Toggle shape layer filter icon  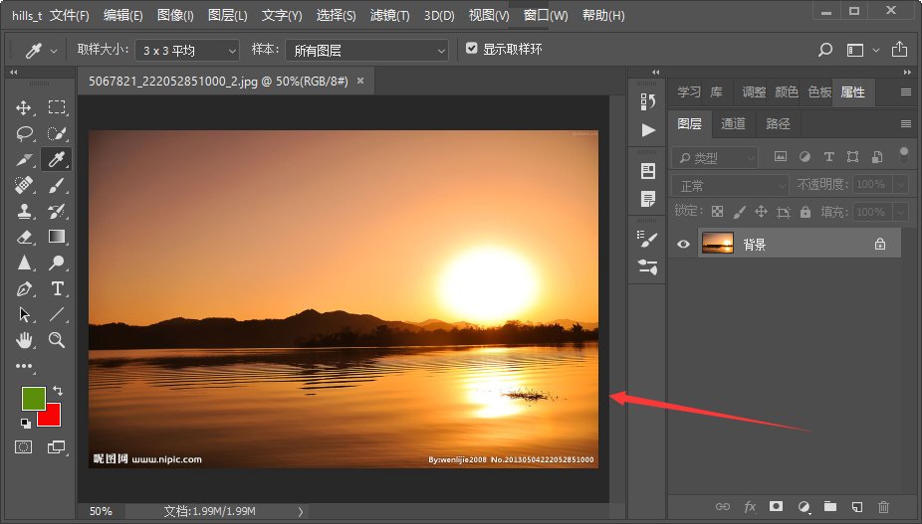point(852,156)
